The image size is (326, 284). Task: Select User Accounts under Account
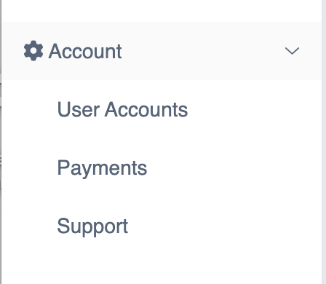pyautogui.click(x=122, y=109)
